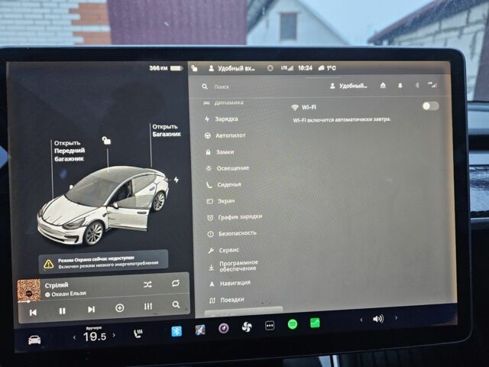489x367 pixels.
Task: Open the Зарядка settings section
Action: 226,119
